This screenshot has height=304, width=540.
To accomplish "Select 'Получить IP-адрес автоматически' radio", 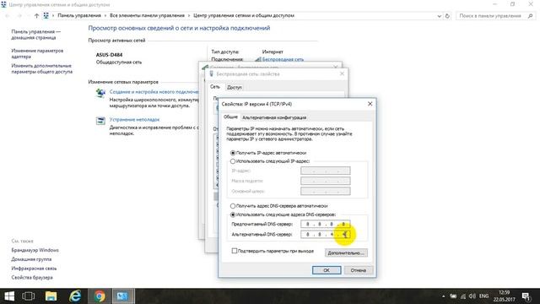I will click(x=233, y=153).
